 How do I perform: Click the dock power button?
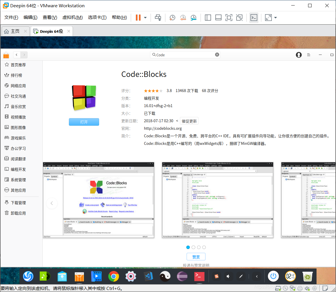coord(273,276)
